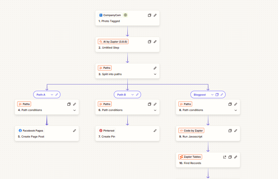Select the Path B label
278x179 pixels.
pyautogui.click(x=121, y=95)
